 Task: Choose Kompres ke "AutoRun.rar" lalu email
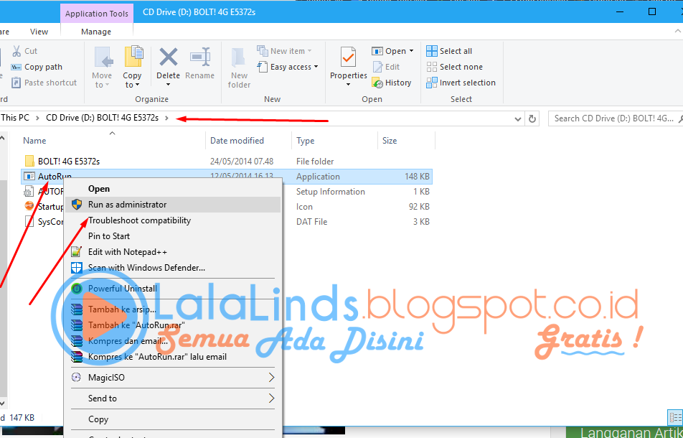click(x=173, y=356)
